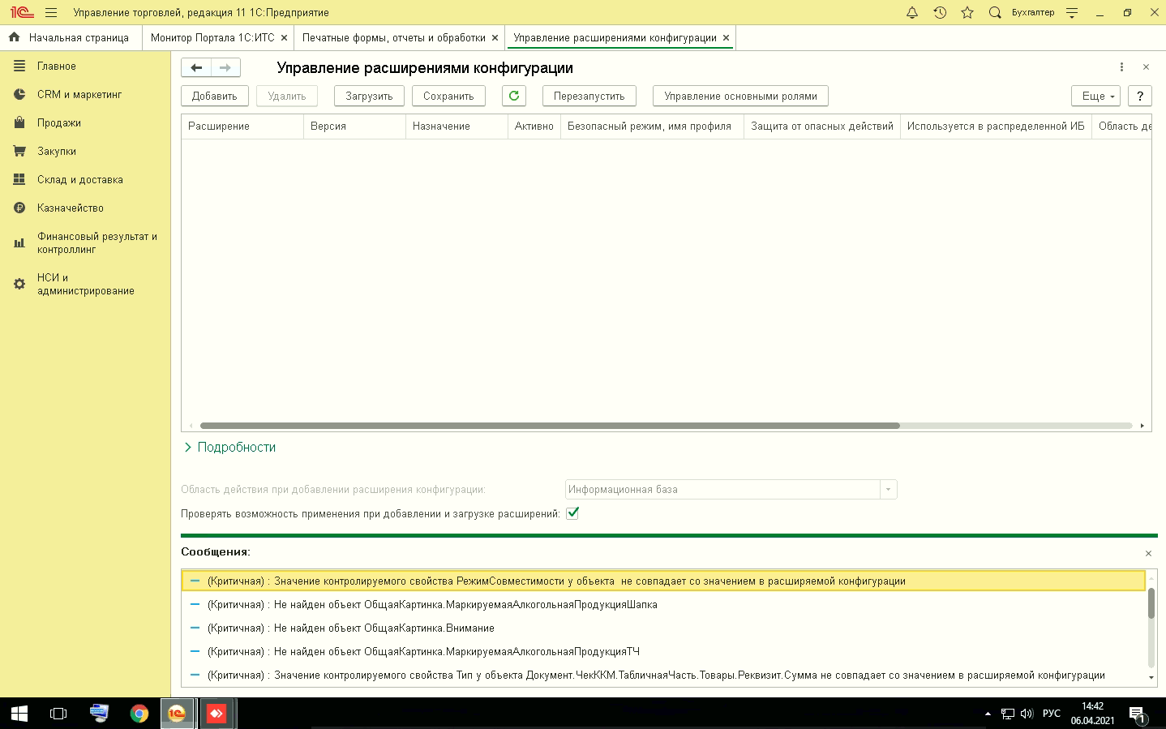Expand the Подробности section
Screen dimensions: 1166x729
click(229, 448)
